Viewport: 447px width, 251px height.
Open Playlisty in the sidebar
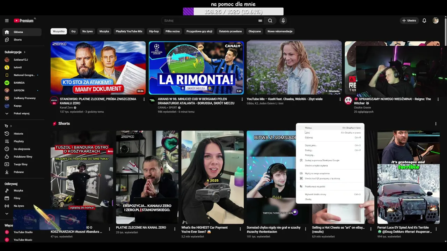[22, 141]
